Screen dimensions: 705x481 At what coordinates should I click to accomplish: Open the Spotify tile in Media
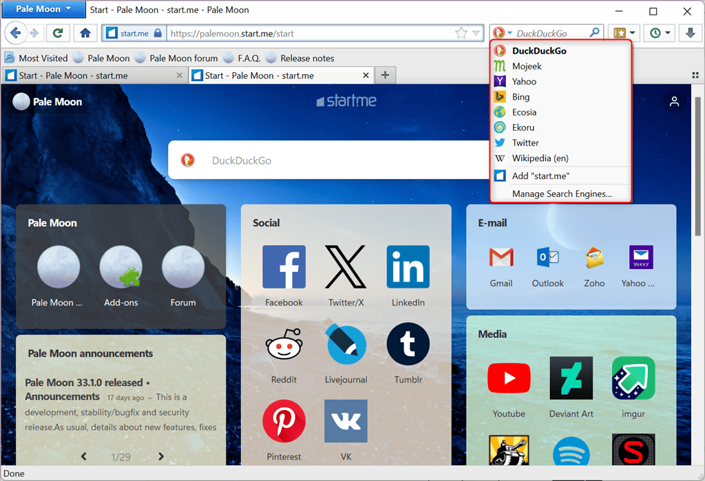pos(571,449)
